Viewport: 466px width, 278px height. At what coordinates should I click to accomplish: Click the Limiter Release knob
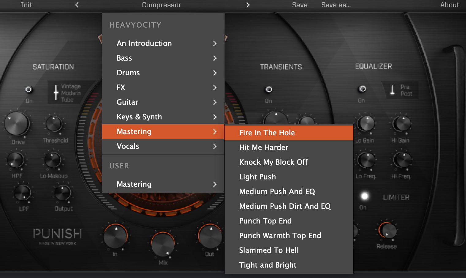tap(388, 231)
